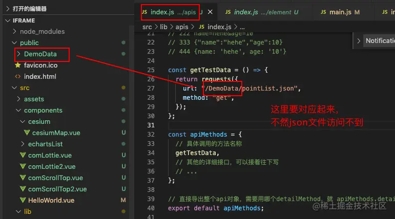Open comScrollTop.vue file
The height and width of the screenshot is (219, 395).
pyautogui.click(x=55, y=178)
